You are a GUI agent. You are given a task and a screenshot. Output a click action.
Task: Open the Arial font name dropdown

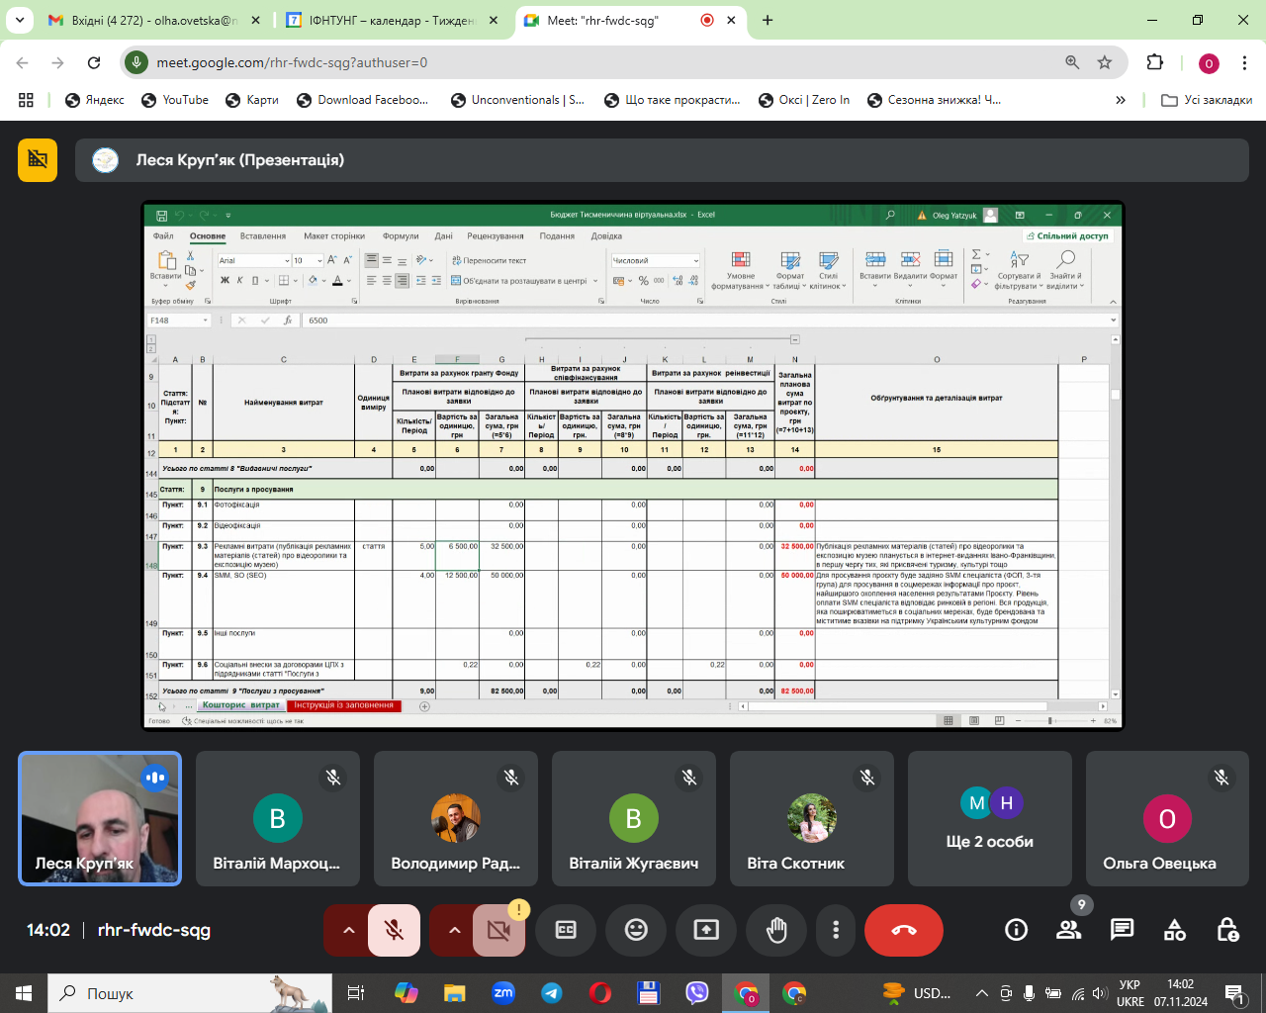coord(287,261)
